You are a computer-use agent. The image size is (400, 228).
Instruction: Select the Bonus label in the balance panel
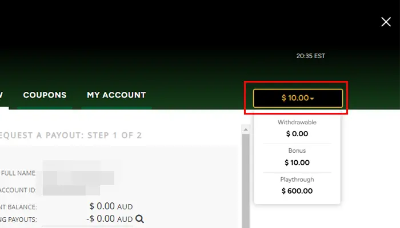[x=297, y=151]
